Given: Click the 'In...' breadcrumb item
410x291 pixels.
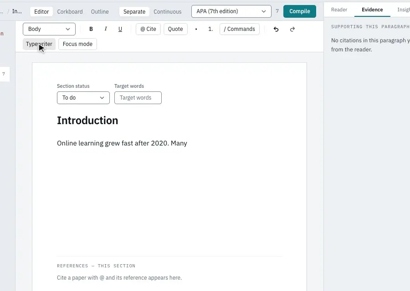Looking at the screenshot, I should (x=17, y=11).
